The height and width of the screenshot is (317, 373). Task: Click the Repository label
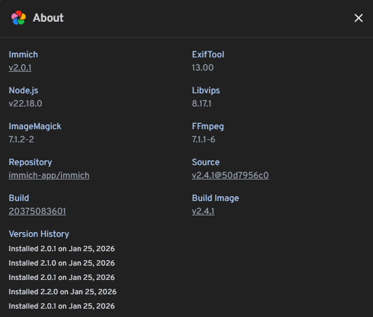pos(30,162)
